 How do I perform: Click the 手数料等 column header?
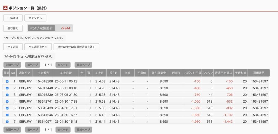coord(241,73)
